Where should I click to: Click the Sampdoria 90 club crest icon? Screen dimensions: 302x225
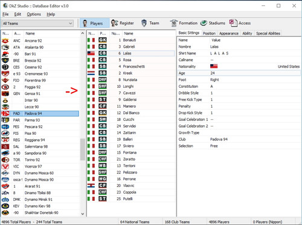pos(5,153)
